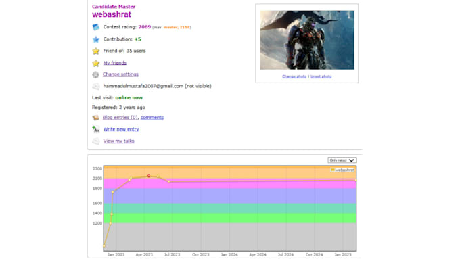This screenshot has width=460, height=259.
Task: Toggle webashrat legend entry in chart
Action: pos(342,170)
